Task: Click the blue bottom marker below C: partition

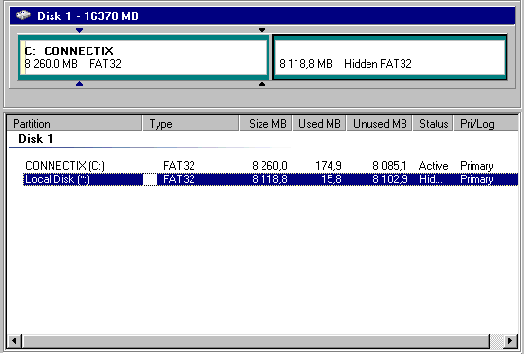Action: [x=79, y=84]
